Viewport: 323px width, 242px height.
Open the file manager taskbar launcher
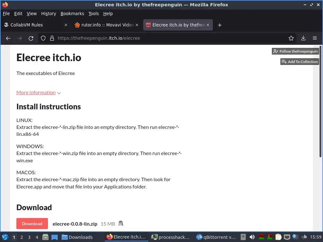[45, 237]
